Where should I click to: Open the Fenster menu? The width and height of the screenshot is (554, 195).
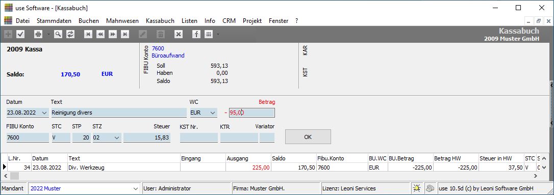[x=279, y=21]
